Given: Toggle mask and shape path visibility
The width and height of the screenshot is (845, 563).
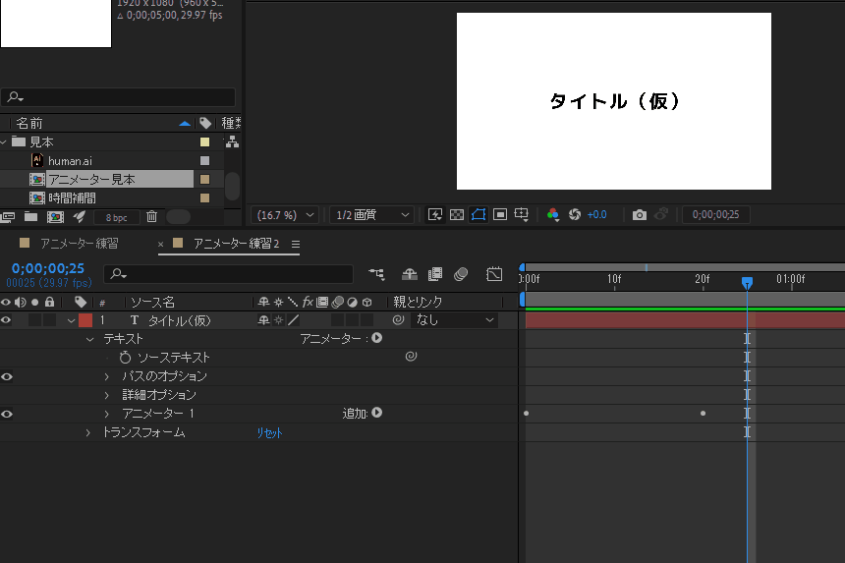Looking at the screenshot, I should [x=478, y=214].
